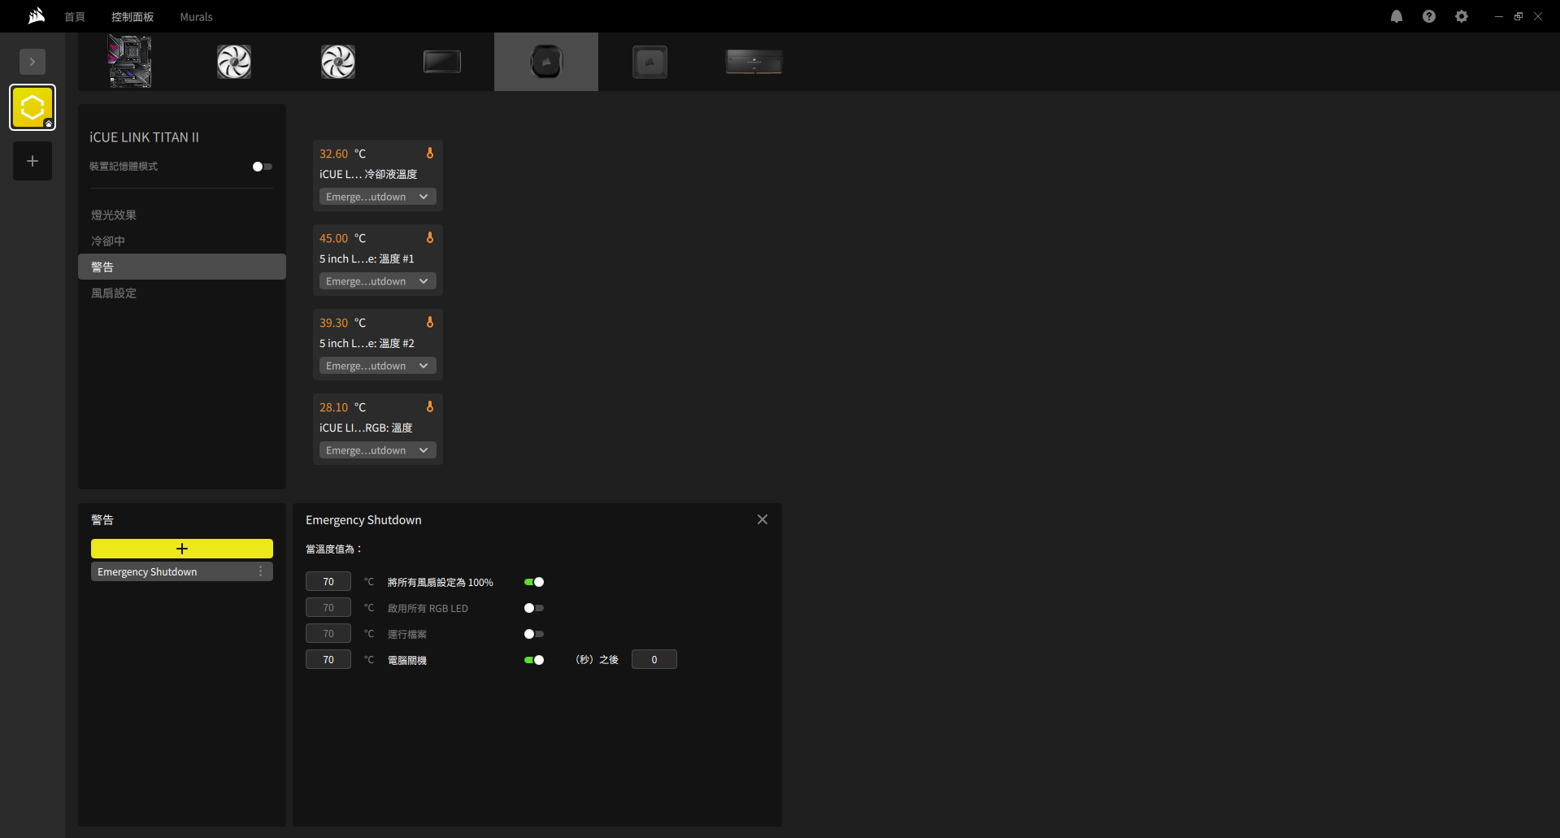The width and height of the screenshot is (1560, 838).
Task: Enable the RGB LED alert toggle
Action: click(x=534, y=608)
